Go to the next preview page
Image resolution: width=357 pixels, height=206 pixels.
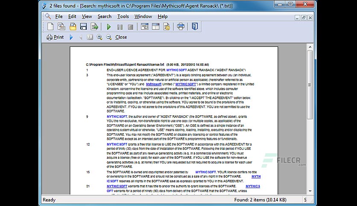[x=71, y=37]
